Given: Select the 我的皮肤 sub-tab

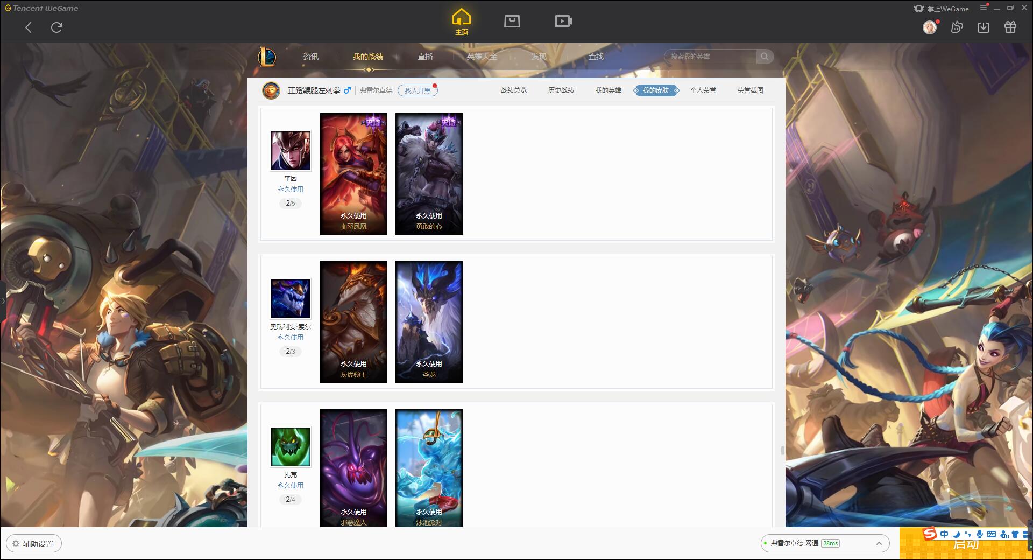Looking at the screenshot, I should tap(656, 90).
